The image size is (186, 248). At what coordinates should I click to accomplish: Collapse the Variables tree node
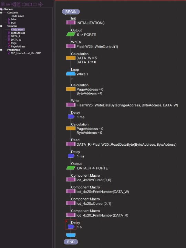pyautogui.click(x=1, y=26)
